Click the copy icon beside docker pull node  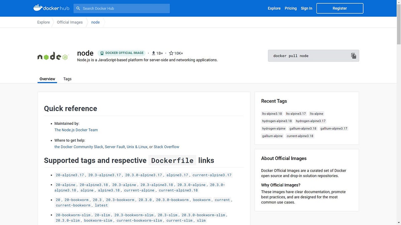point(353,56)
